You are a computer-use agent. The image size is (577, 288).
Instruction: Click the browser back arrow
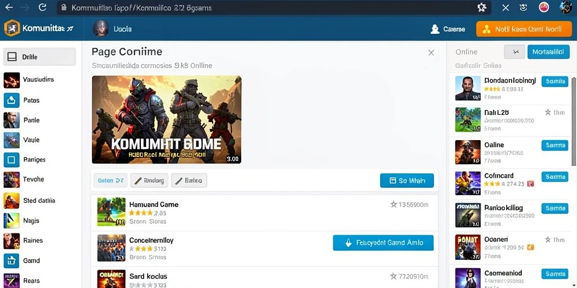[9, 7]
